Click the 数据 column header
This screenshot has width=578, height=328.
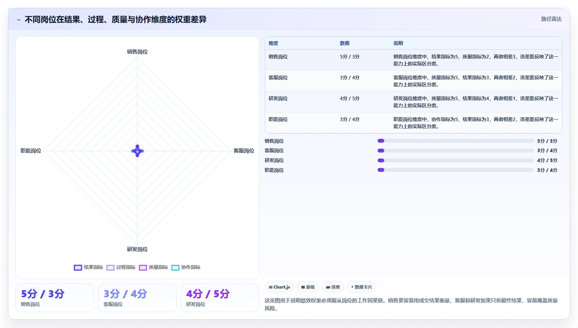tap(345, 43)
